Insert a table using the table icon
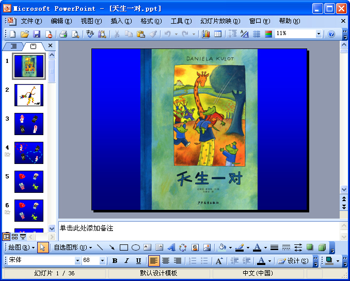 (218, 34)
